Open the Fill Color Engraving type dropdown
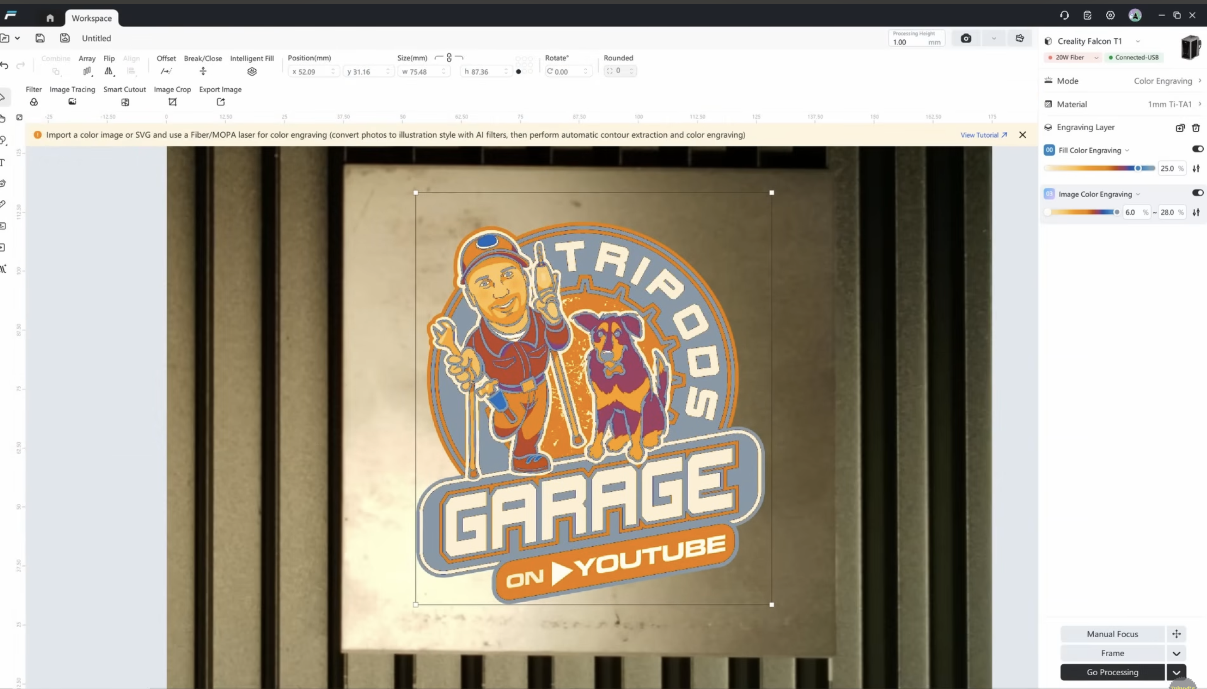The image size is (1207, 689). point(1127,151)
